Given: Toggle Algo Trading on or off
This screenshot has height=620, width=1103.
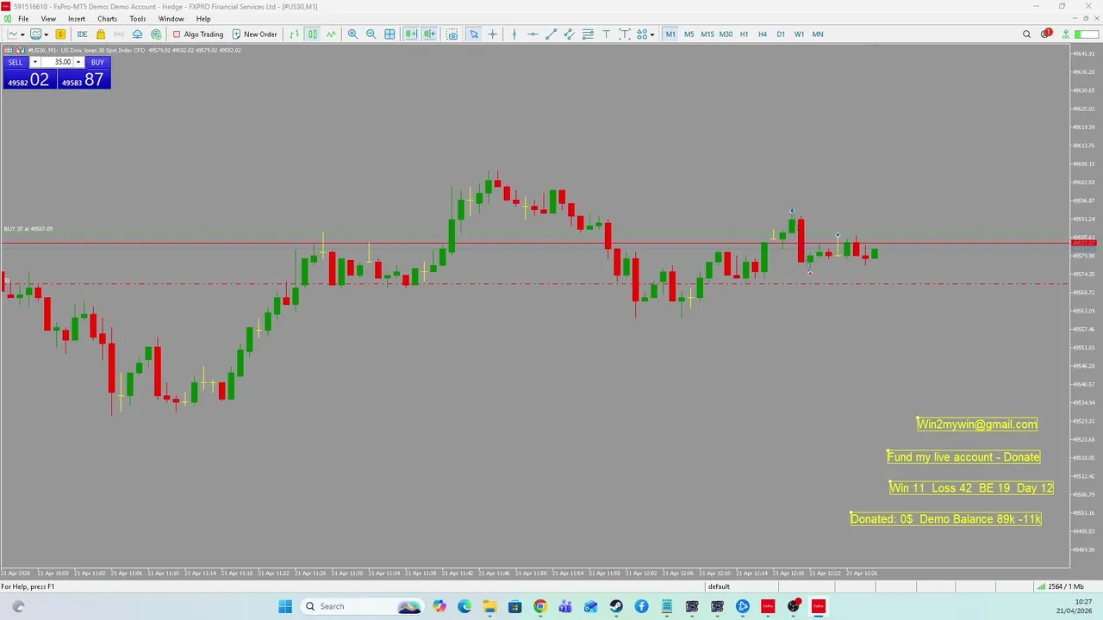Looking at the screenshot, I should 198,34.
